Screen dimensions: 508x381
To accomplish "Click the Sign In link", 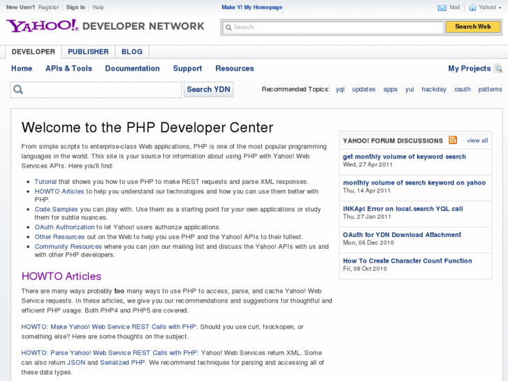I will tap(75, 7).
